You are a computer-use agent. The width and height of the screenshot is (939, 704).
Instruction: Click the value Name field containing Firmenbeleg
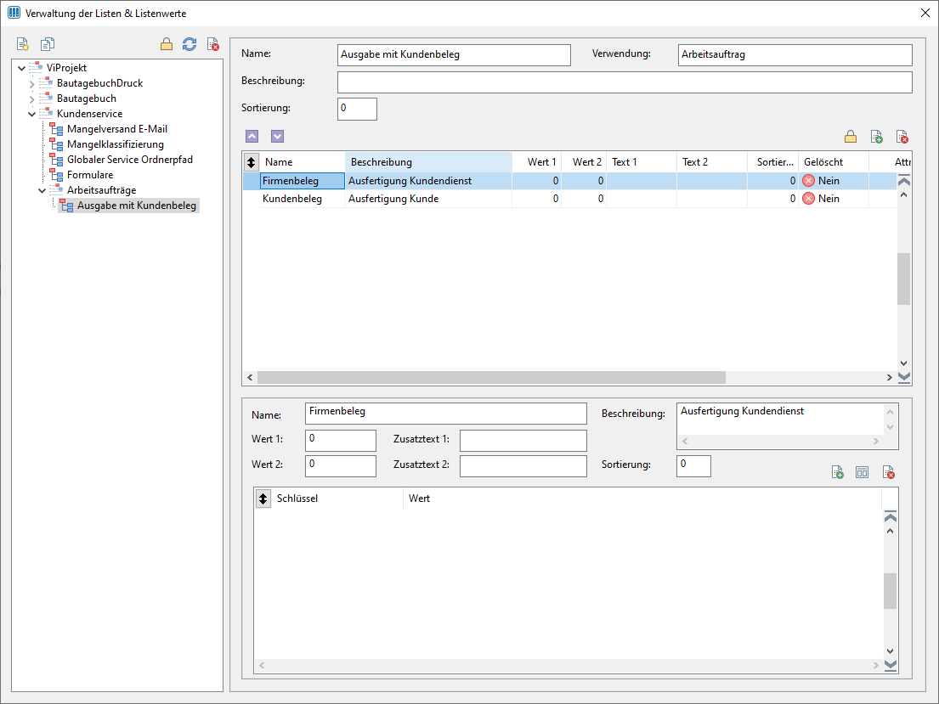click(x=445, y=413)
